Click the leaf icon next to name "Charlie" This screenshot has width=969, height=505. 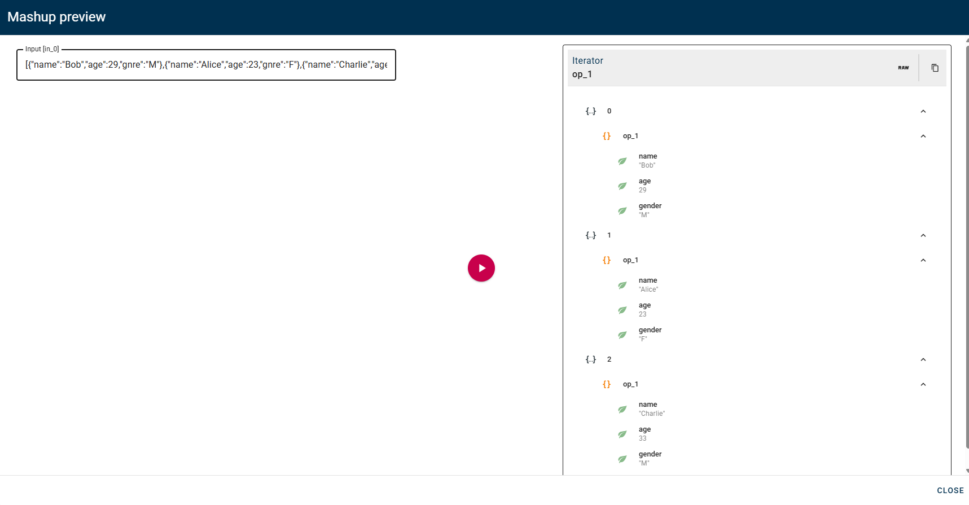point(622,409)
